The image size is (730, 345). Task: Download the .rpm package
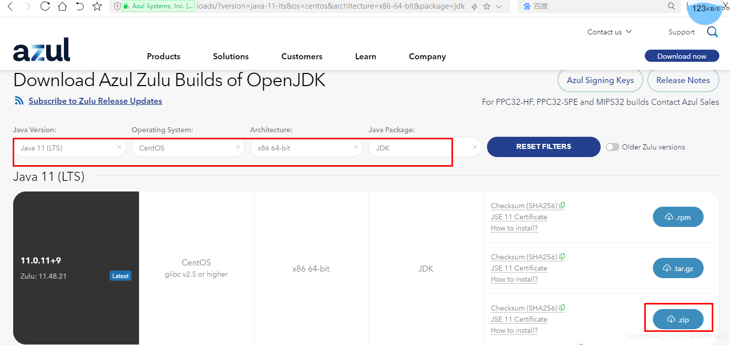pos(678,217)
